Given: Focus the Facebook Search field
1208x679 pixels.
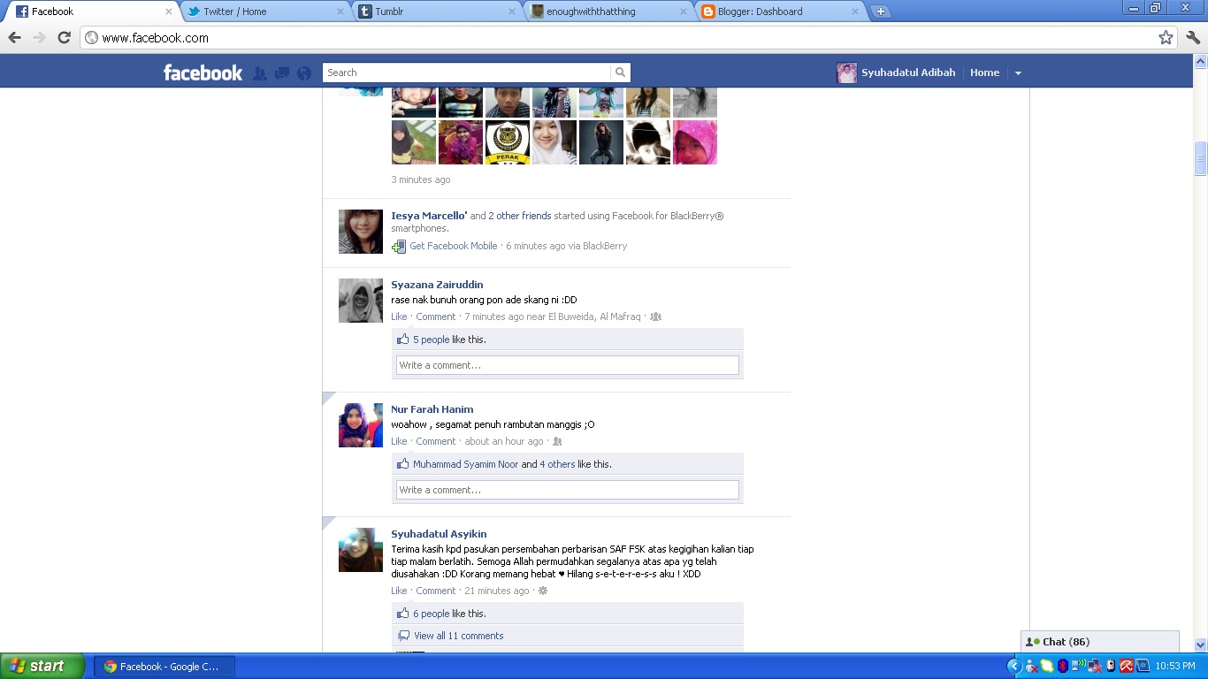Looking at the screenshot, I should click(467, 72).
